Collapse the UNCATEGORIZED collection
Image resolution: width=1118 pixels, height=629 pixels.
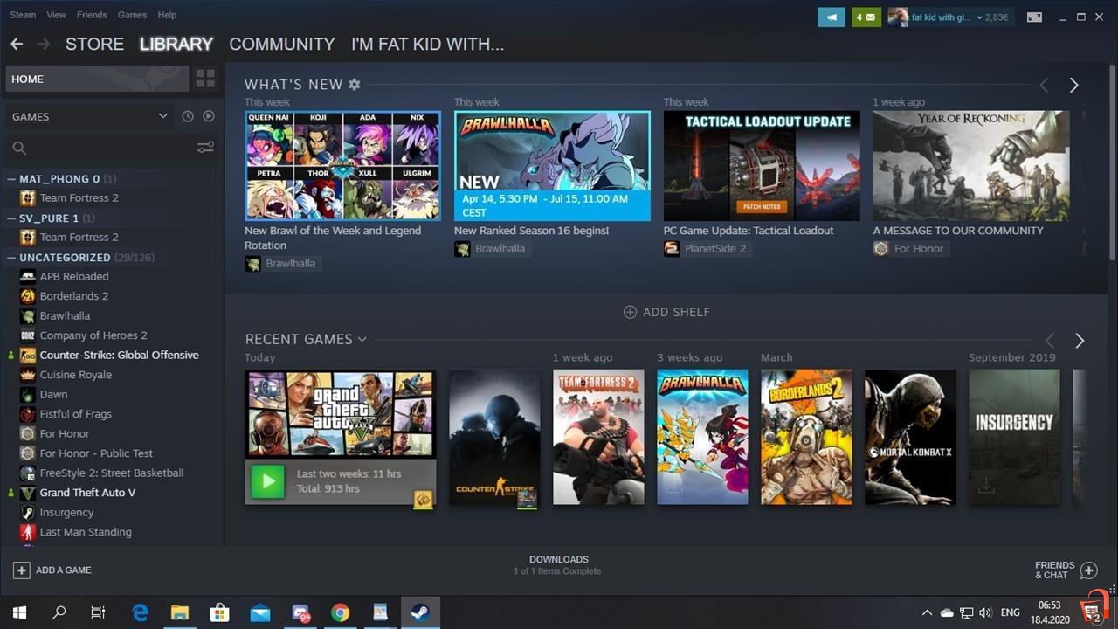(11, 257)
